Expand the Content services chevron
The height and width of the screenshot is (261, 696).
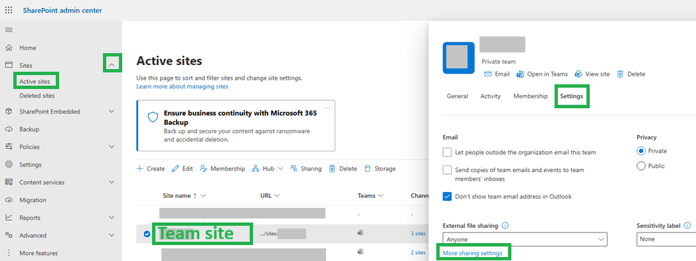click(112, 183)
